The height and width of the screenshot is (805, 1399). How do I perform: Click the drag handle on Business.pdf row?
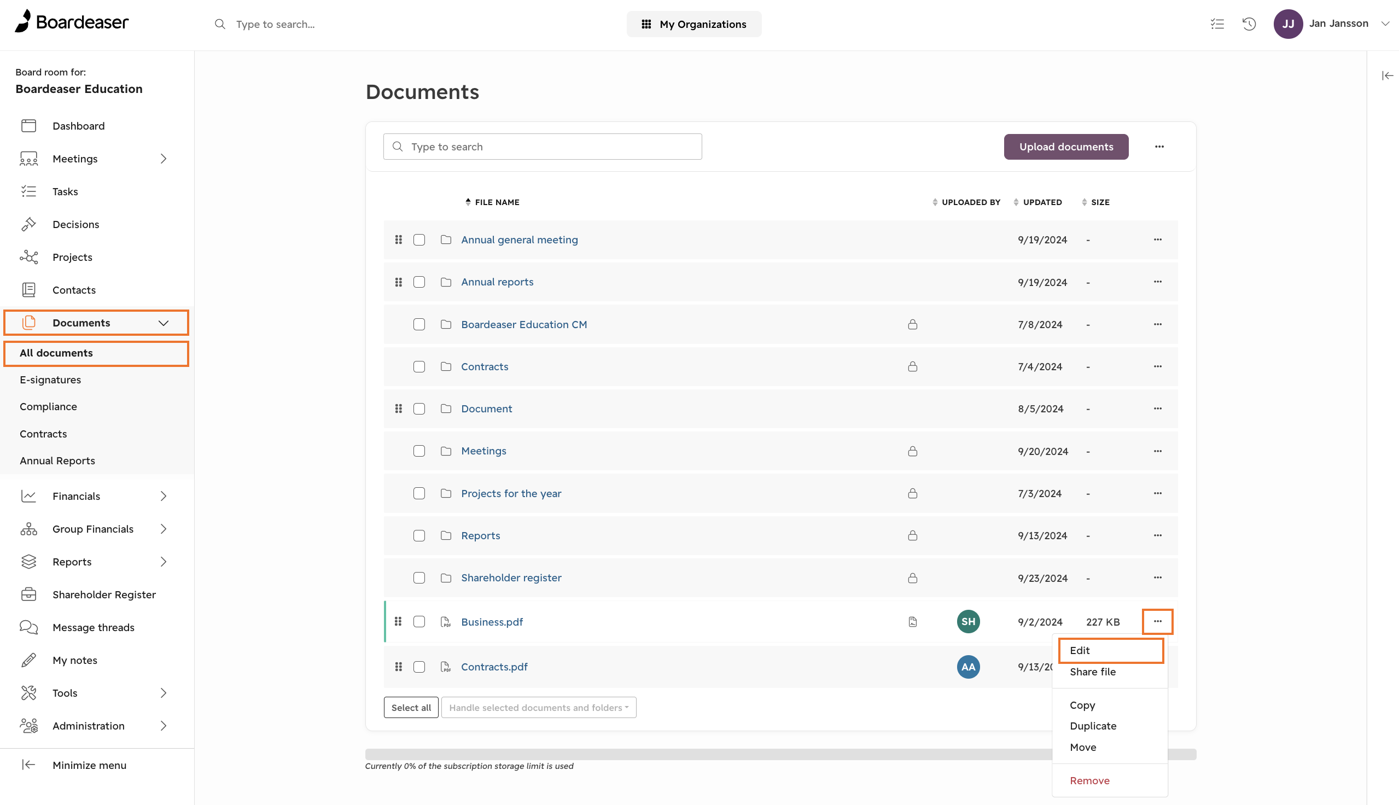point(398,621)
